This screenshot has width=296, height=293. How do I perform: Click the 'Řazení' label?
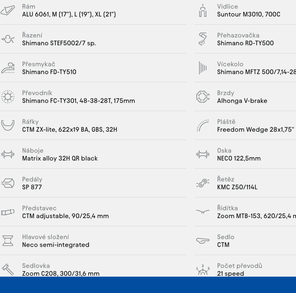(32, 35)
